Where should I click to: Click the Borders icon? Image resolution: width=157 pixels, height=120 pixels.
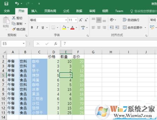click(53, 28)
